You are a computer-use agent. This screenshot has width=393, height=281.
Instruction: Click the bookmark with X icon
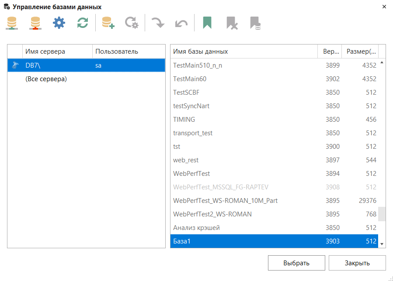[x=232, y=23]
